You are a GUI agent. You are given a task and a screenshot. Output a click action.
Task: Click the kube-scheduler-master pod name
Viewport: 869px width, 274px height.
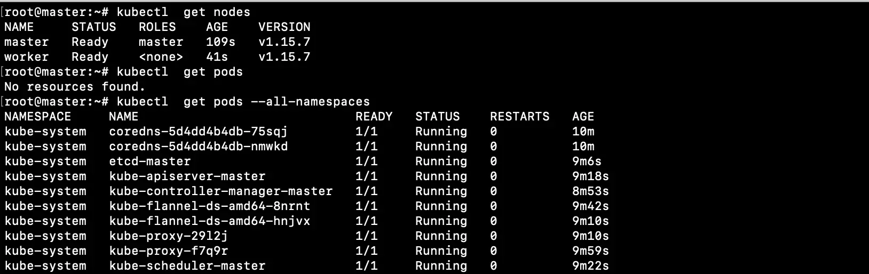187,265
